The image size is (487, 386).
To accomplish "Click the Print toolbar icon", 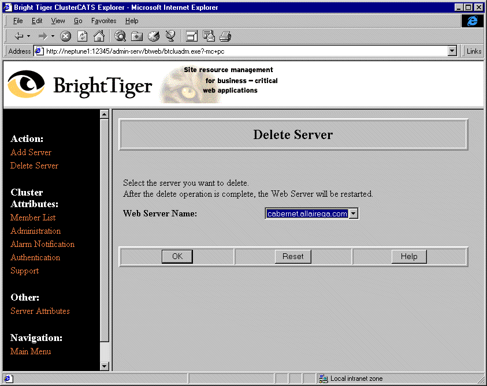I will pos(225,36).
